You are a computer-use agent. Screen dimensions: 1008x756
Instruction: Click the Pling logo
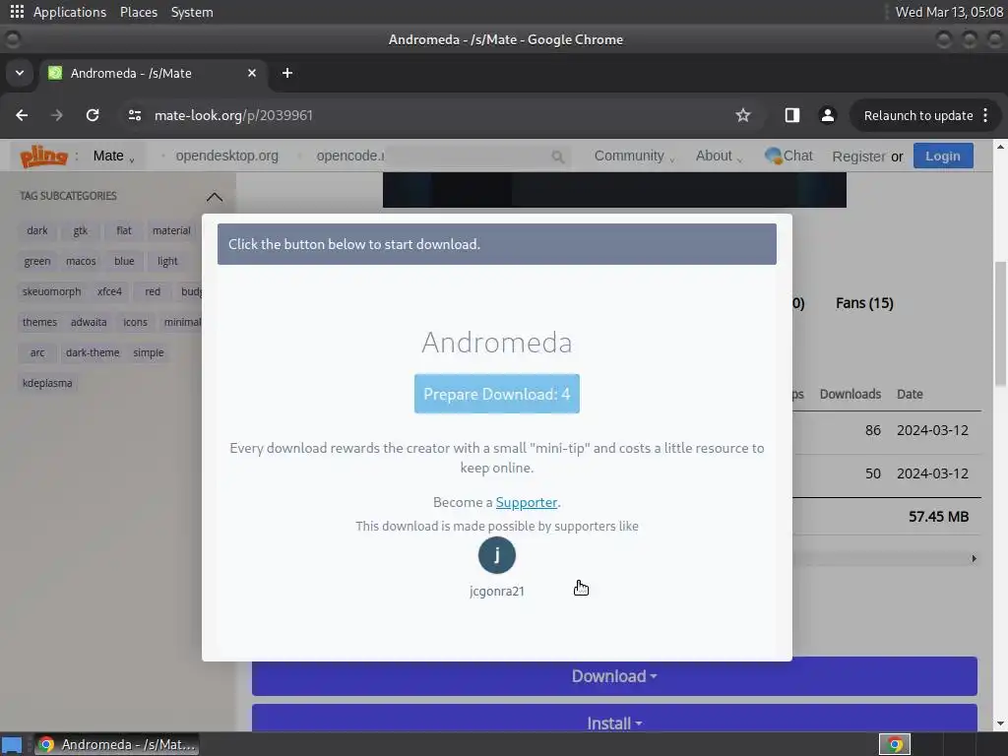click(x=43, y=157)
